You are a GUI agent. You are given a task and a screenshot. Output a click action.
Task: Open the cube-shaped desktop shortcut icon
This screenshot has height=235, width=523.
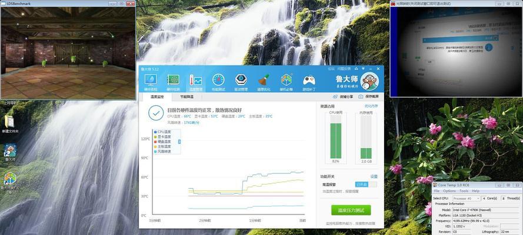[9, 179]
